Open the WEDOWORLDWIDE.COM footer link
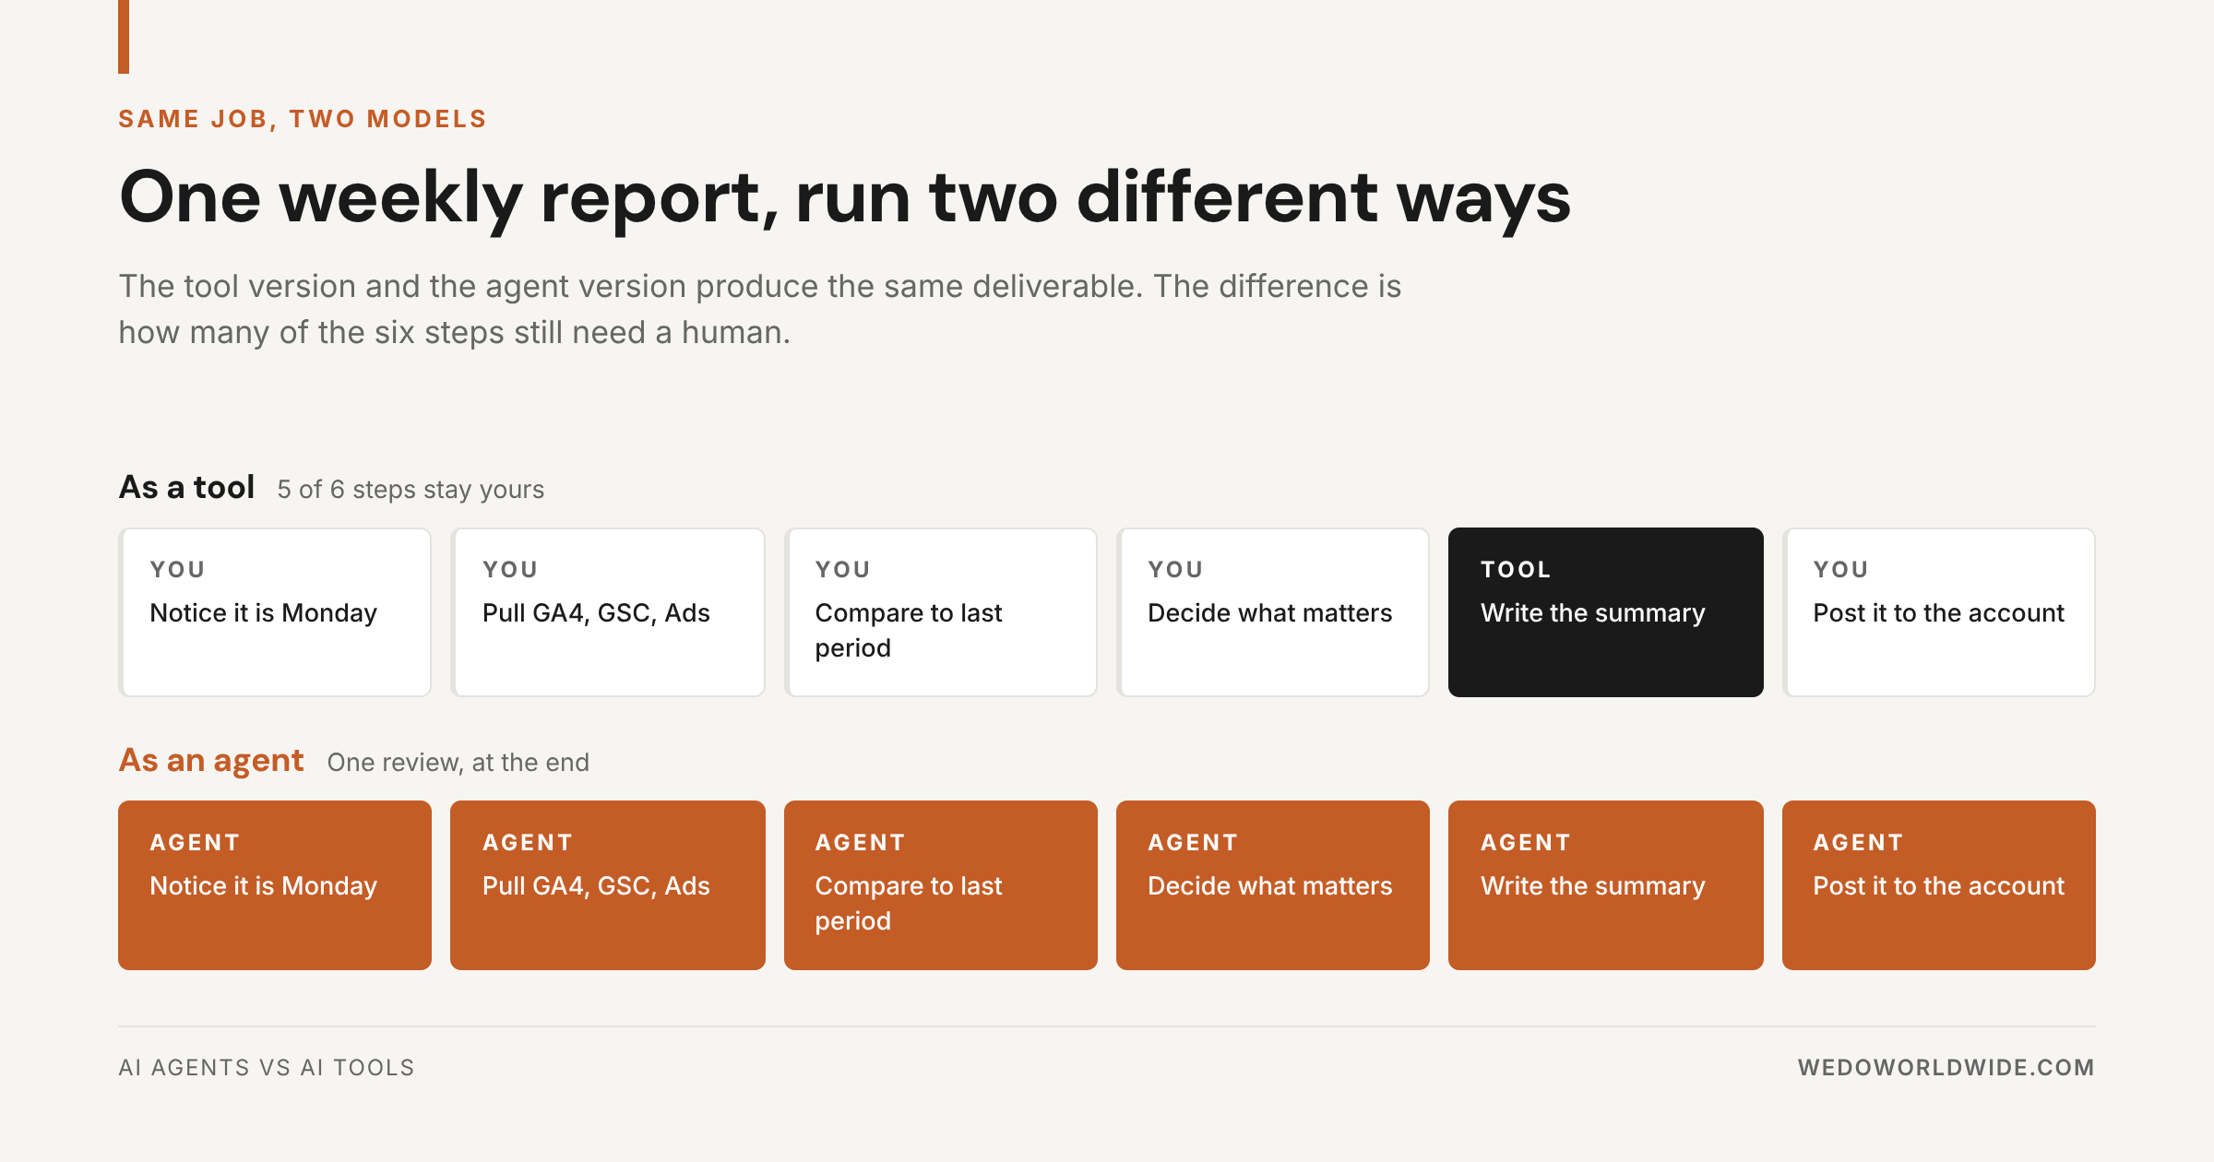 1946,1068
